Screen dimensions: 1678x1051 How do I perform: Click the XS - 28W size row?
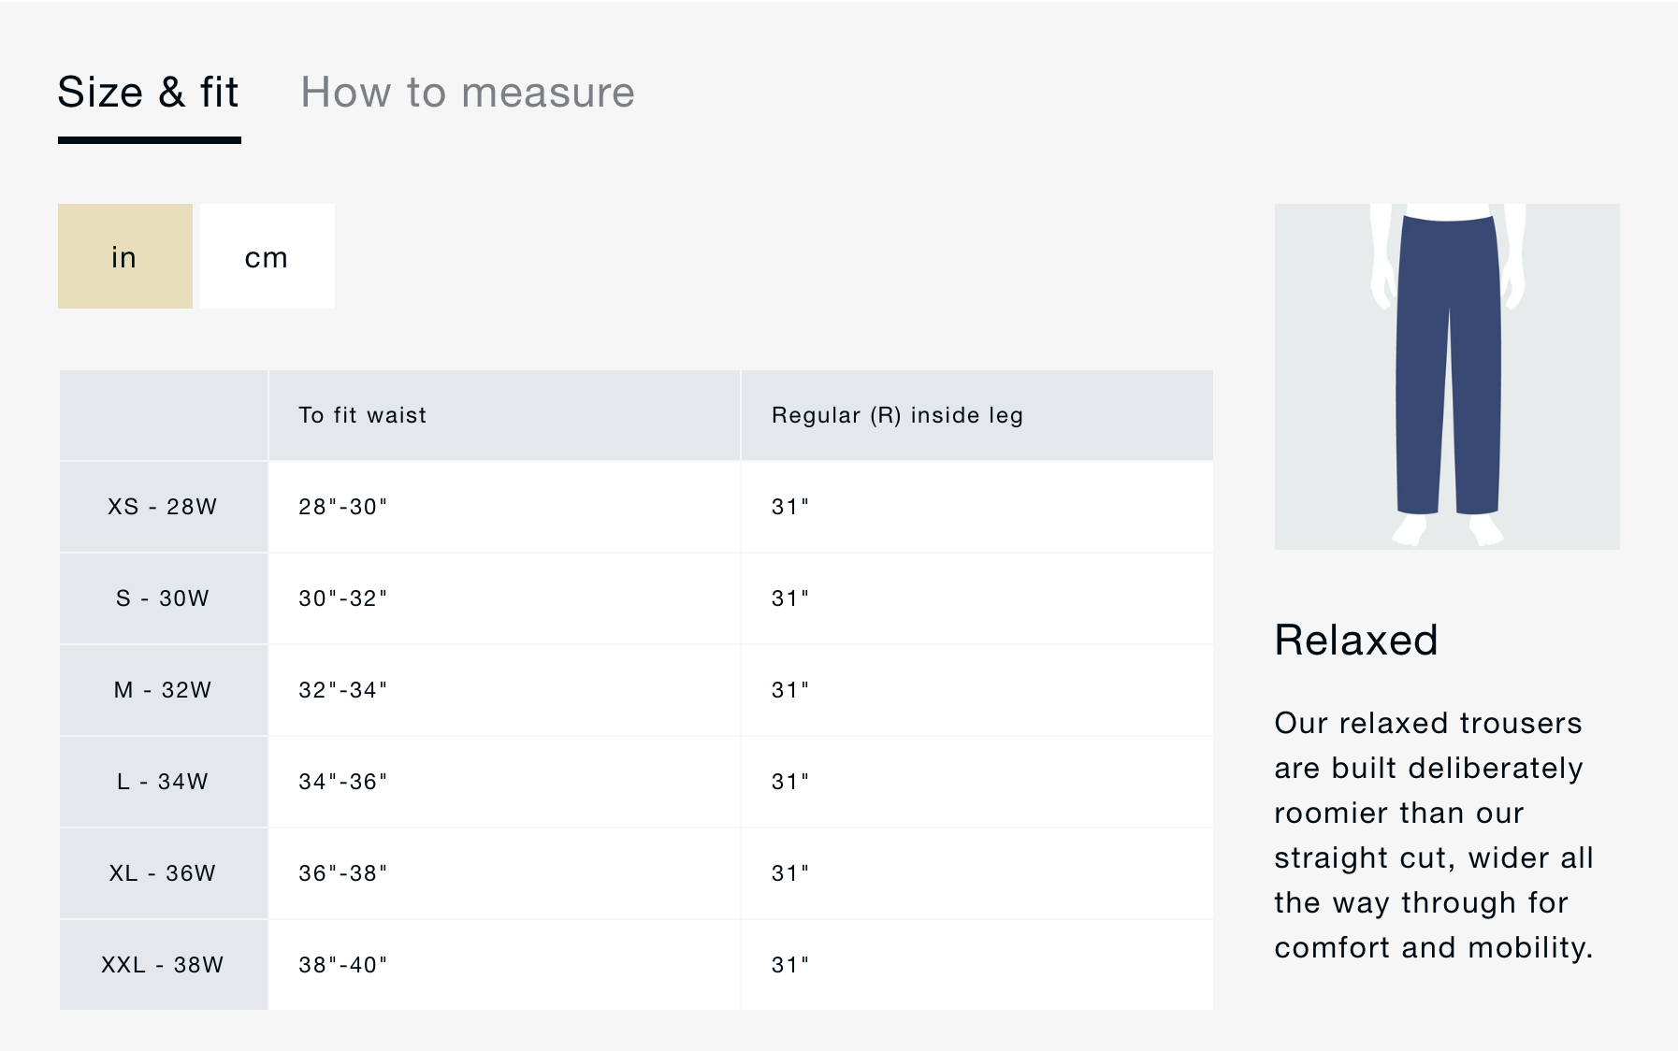163,507
